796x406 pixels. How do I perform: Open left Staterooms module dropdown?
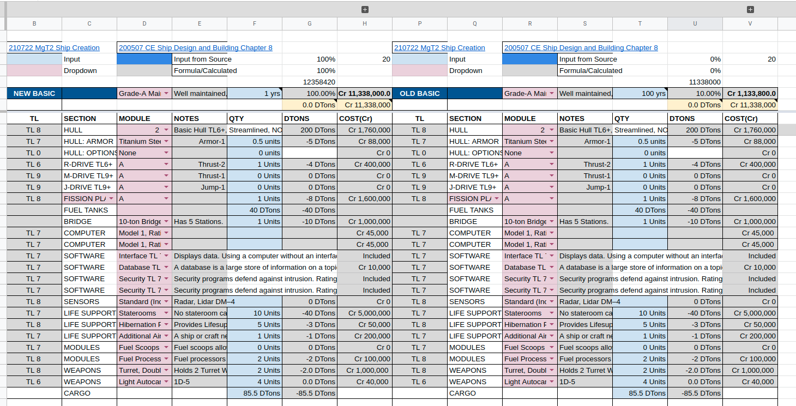(x=166, y=313)
